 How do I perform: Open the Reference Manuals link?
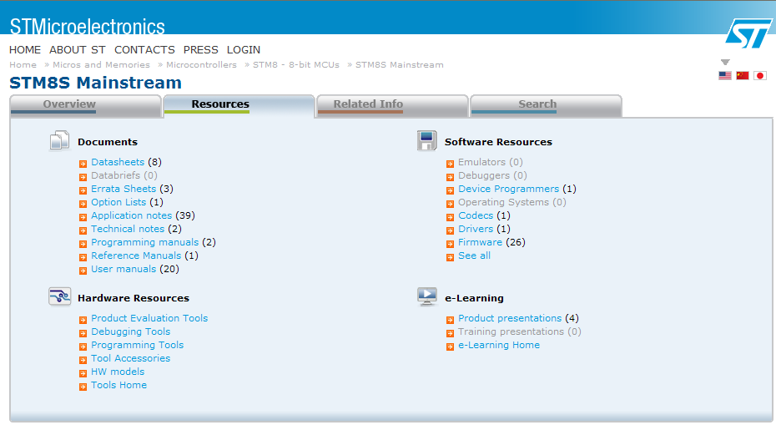point(136,256)
